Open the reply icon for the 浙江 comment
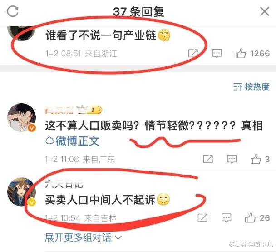Viewport: 276px width, 252px height. click(217, 53)
